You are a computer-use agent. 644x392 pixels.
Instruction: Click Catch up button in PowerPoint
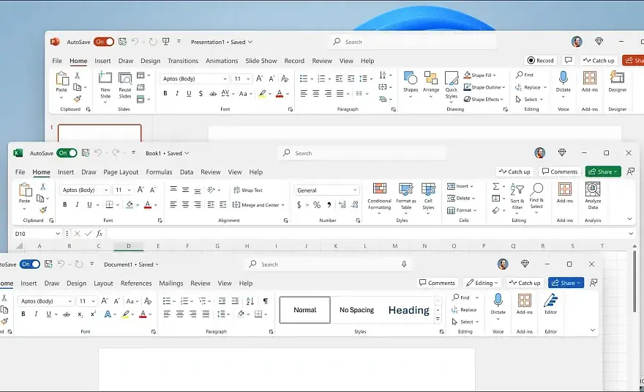[599, 61]
